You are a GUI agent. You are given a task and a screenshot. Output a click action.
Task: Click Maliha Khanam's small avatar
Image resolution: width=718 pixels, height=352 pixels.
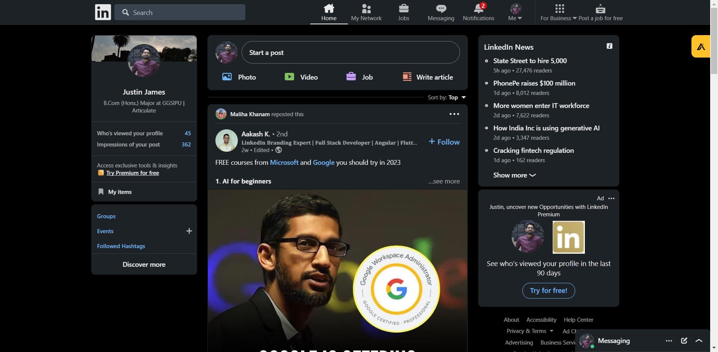[x=221, y=114]
